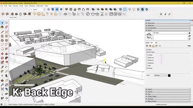
Task: Choose the Paint Bucket tool
Action: coord(2,27)
